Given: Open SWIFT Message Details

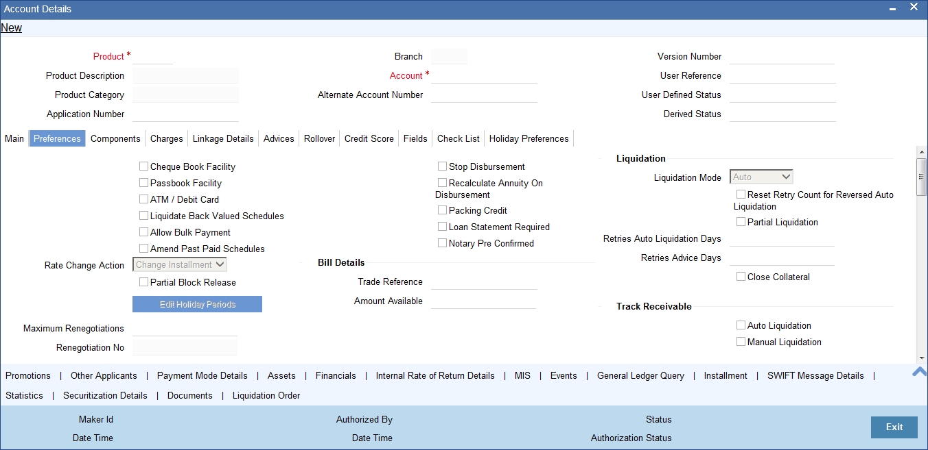Looking at the screenshot, I should 815,375.
